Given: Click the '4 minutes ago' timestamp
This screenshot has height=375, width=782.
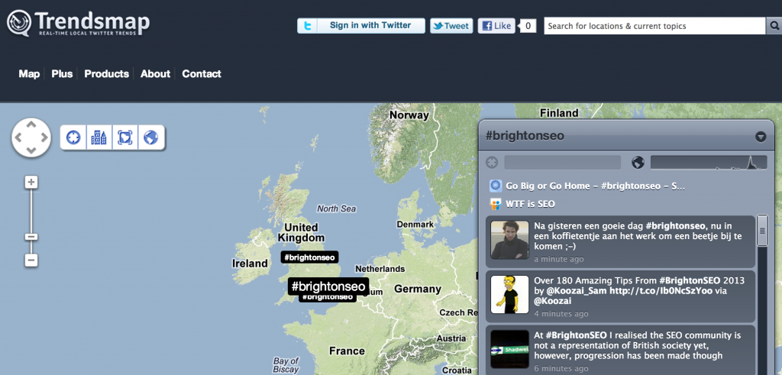Looking at the screenshot, I should 561,314.
